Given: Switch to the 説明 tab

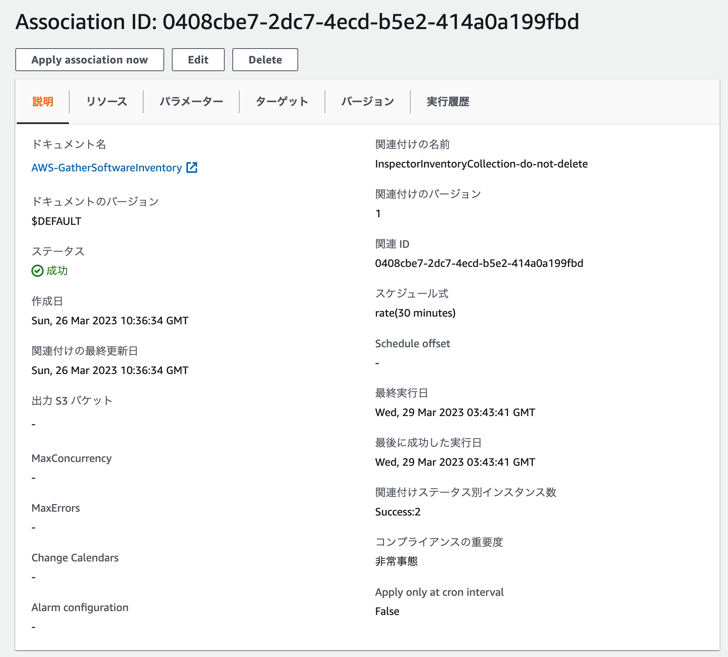Looking at the screenshot, I should click(x=42, y=102).
